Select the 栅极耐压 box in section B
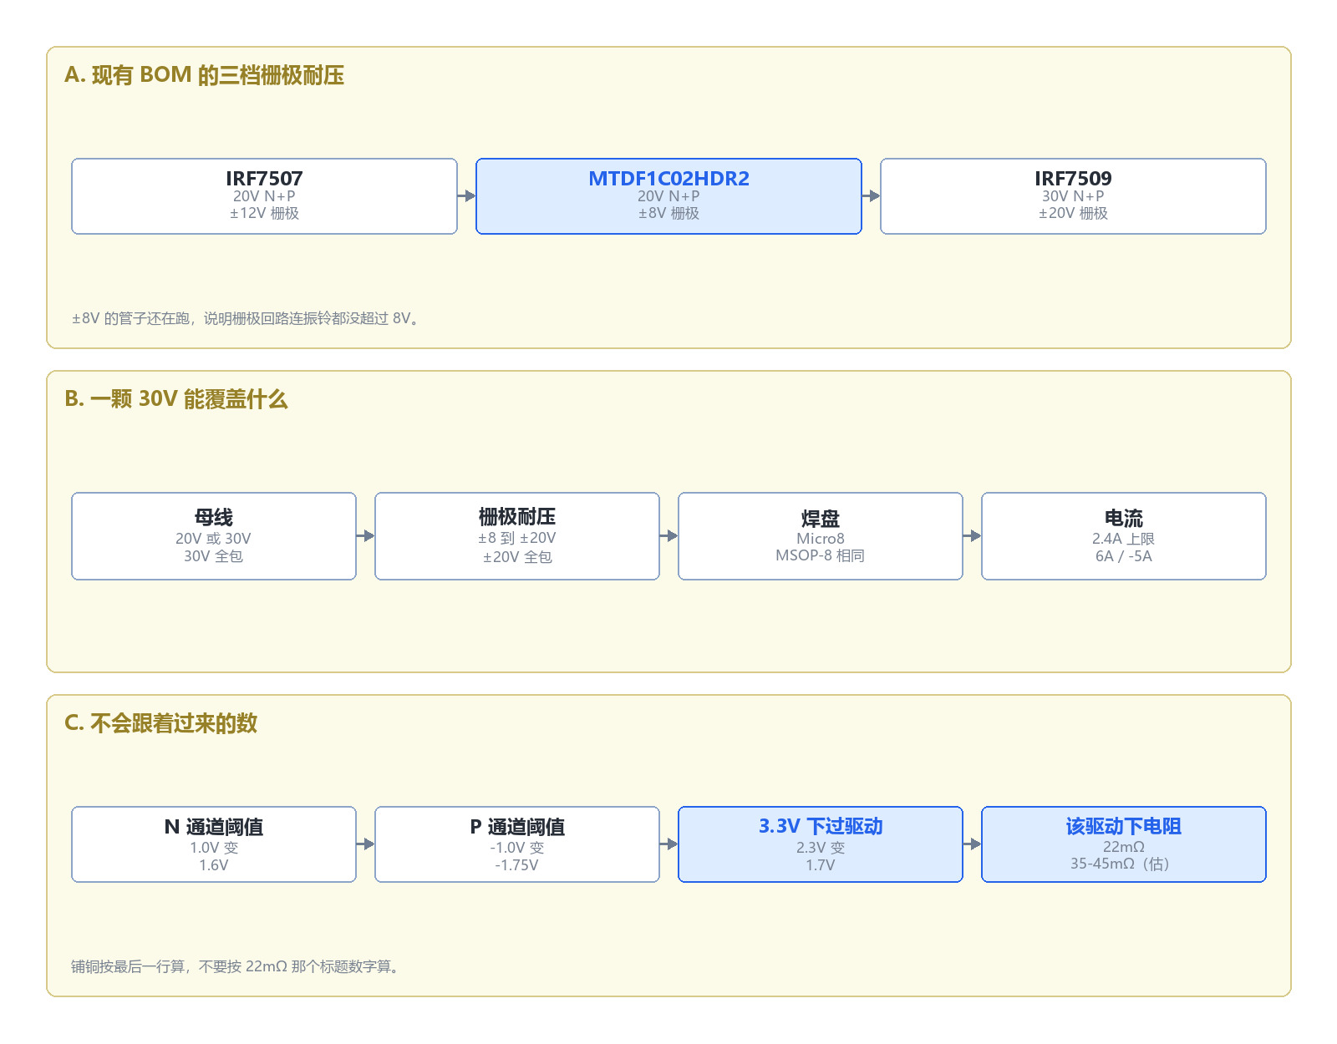Screen dimensions: 1337x1044 click(517, 536)
